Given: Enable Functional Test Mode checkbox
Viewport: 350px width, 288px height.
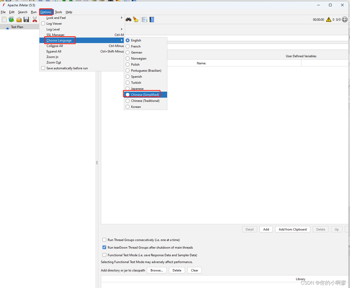Looking at the screenshot, I should pyautogui.click(x=104, y=255).
